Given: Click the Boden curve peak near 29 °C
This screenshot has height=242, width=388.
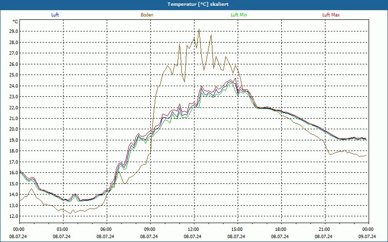Looking at the screenshot, I should [199, 29].
